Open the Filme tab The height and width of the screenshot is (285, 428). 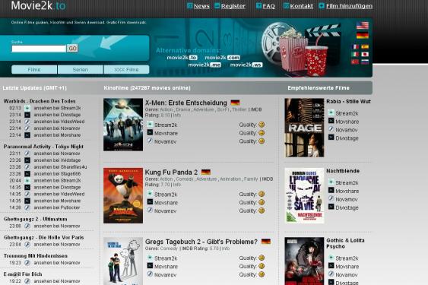pyautogui.click(x=34, y=70)
